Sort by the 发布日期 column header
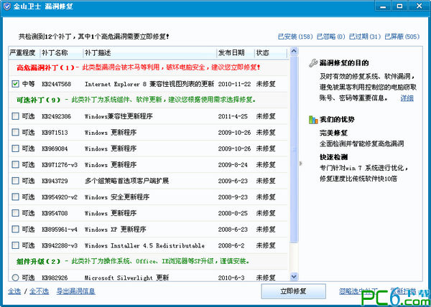The image size is (431, 307). (233, 52)
